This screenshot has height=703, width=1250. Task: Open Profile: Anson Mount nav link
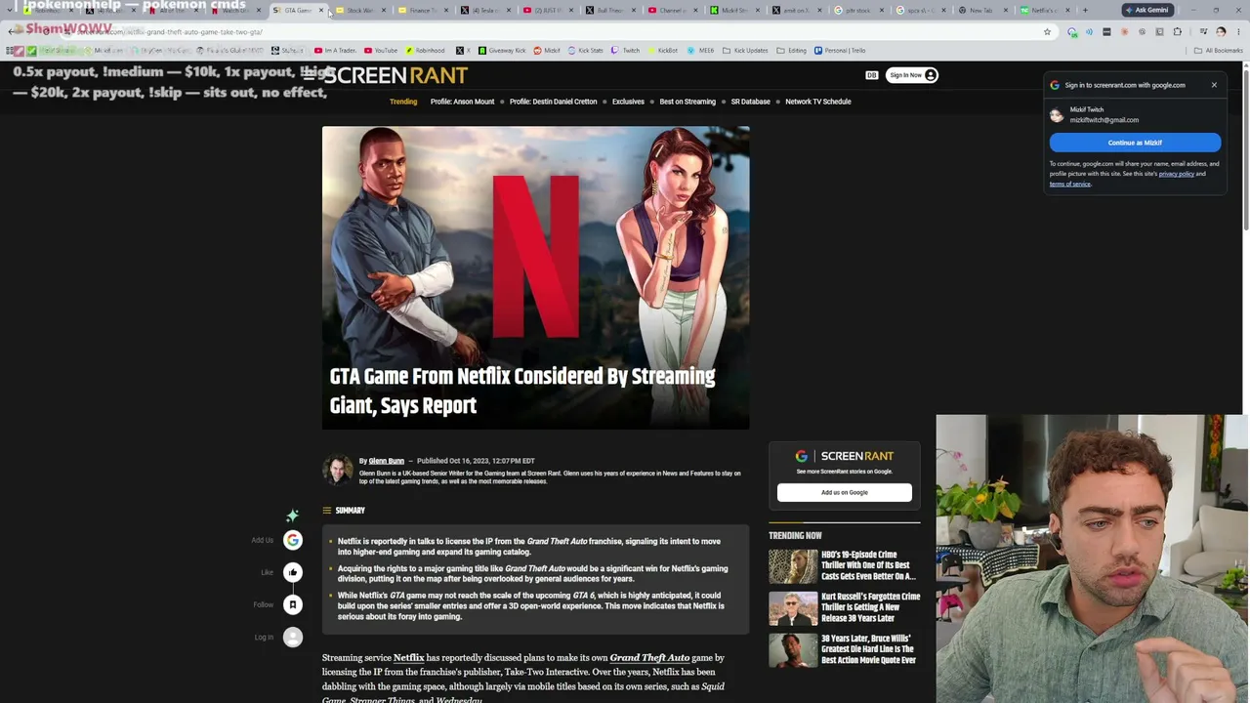click(x=462, y=102)
